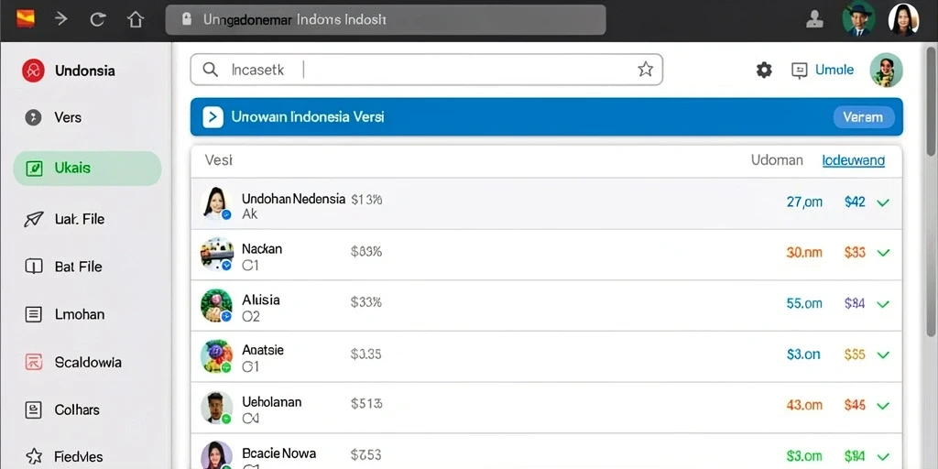The image size is (938, 469).
Task: Click the name Anatsie
Action: coord(263,350)
